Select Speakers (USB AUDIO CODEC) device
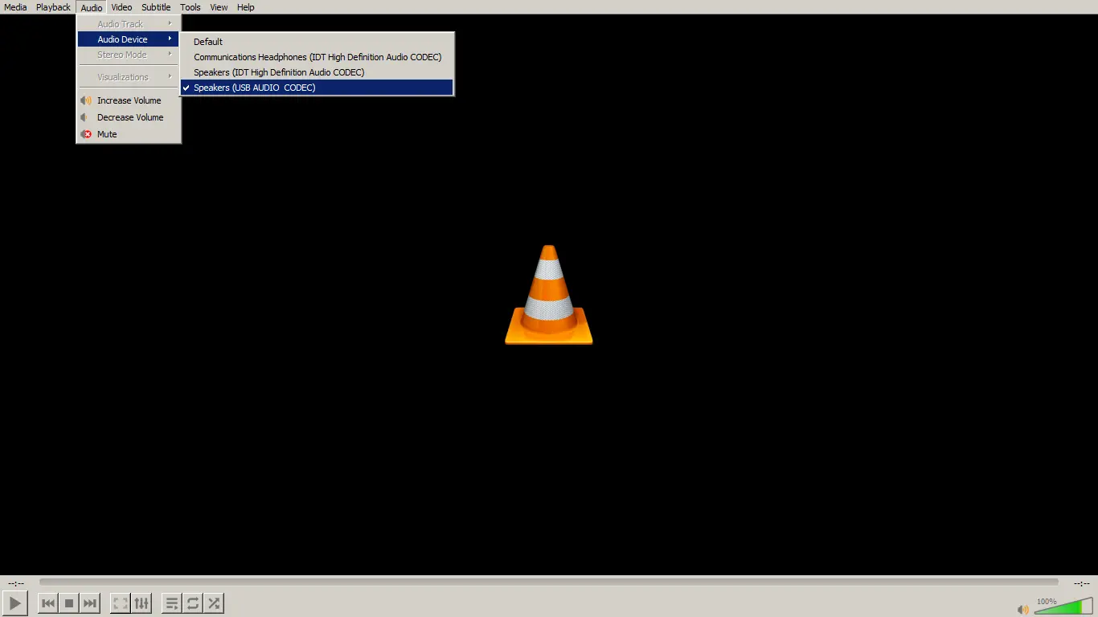This screenshot has width=1098, height=617. (x=254, y=88)
